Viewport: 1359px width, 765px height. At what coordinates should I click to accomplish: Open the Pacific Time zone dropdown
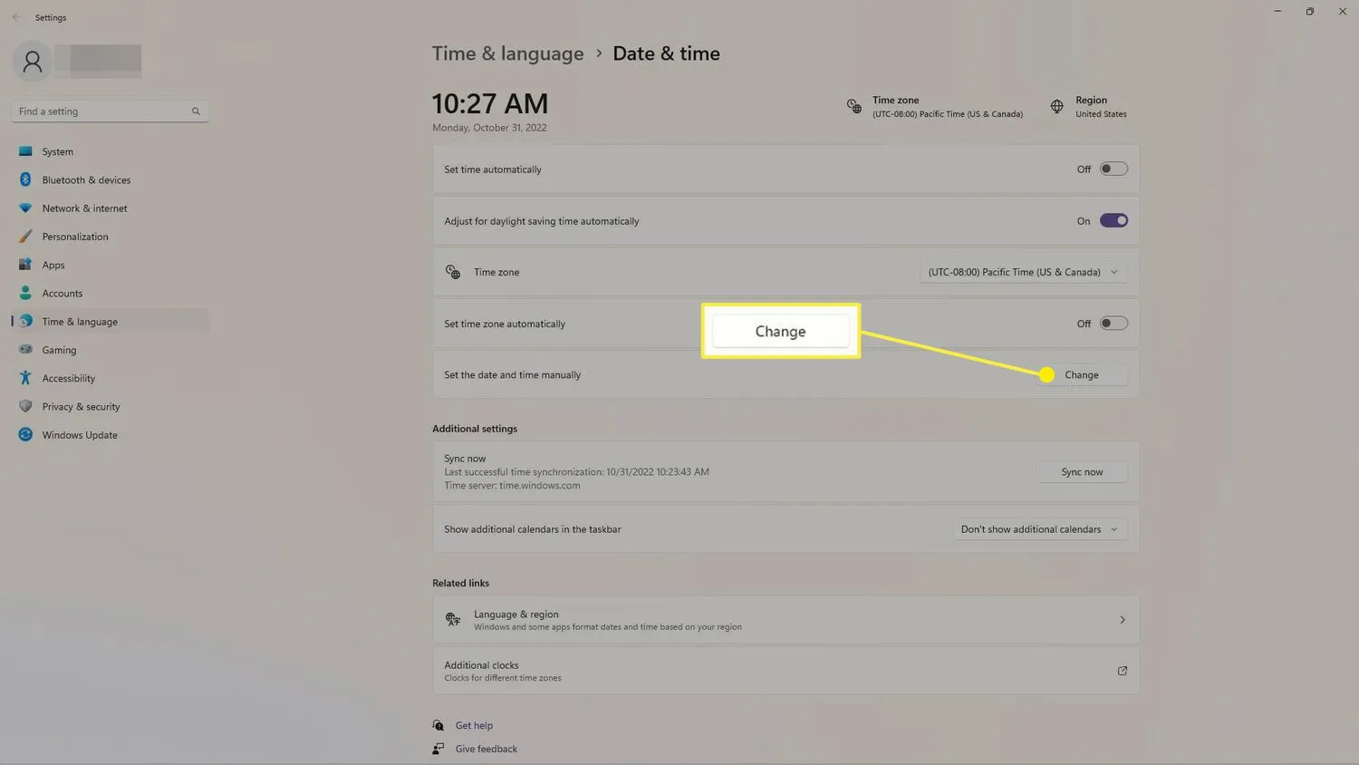[1024, 272]
